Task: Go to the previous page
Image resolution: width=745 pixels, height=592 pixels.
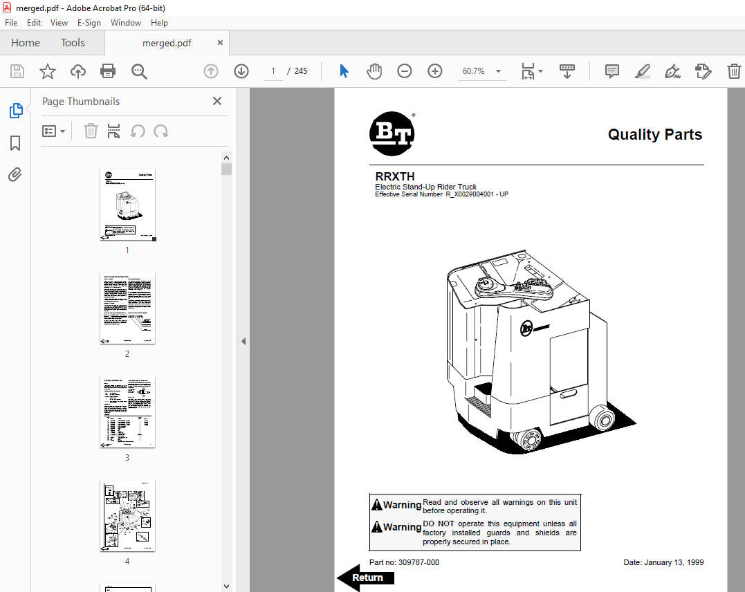Action: point(211,71)
